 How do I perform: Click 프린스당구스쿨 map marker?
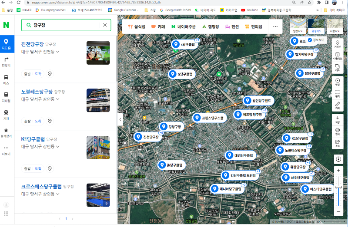click(209, 118)
